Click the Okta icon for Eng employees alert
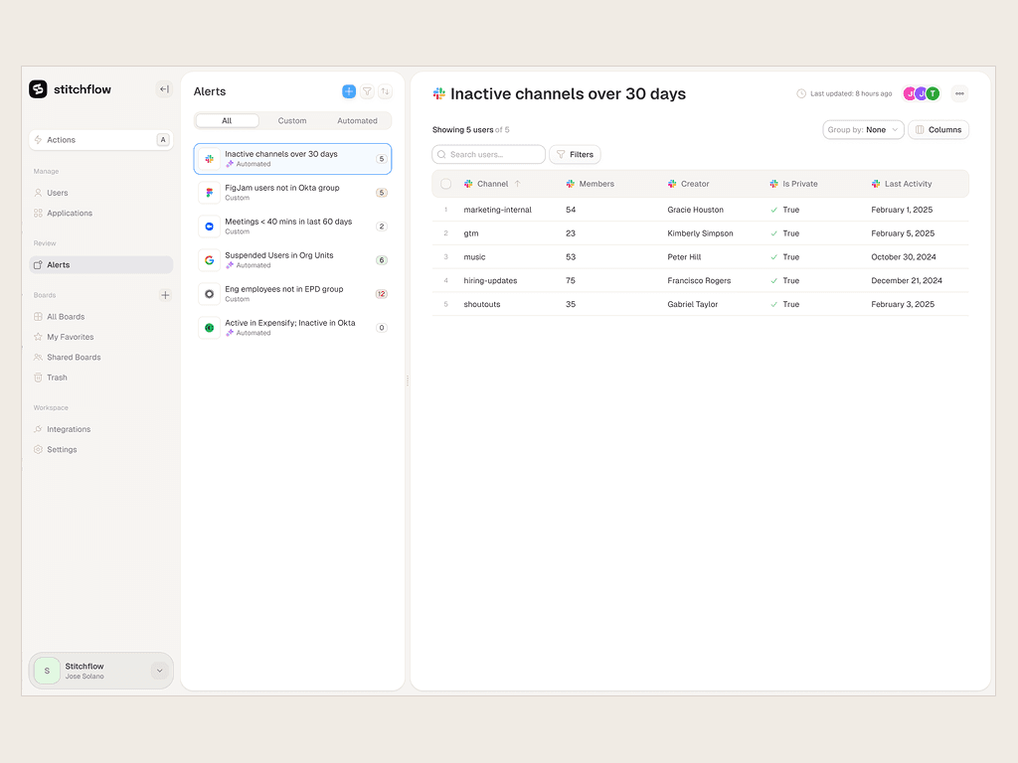Screen dimensions: 1018x763 [x=209, y=294]
